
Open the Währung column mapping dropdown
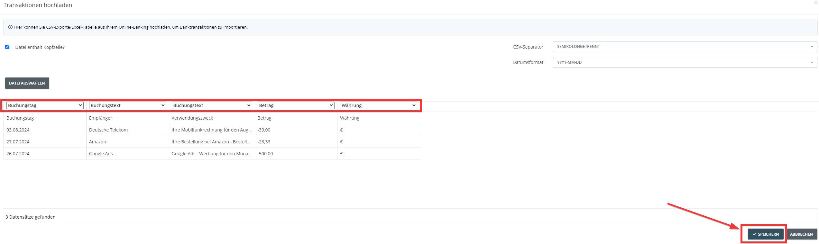(x=379, y=105)
